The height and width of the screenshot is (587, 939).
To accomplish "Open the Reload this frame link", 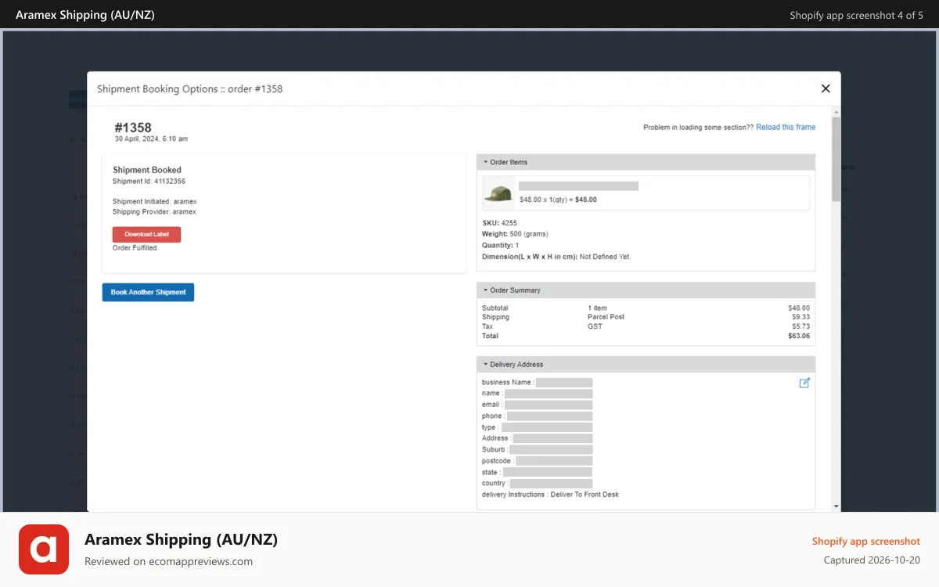I will coord(786,127).
